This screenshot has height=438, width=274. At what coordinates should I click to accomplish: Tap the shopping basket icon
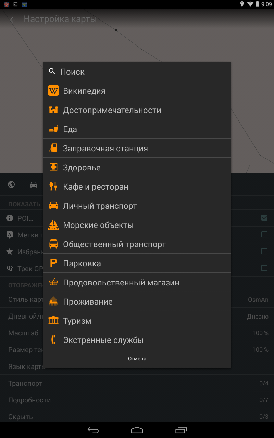coord(53,282)
